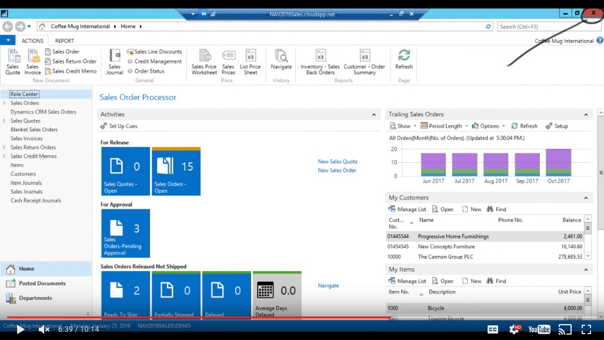Image resolution: width=604 pixels, height=340 pixels.
Task: Open the Sales Quotes - Open cue tile
Action: 126,171
